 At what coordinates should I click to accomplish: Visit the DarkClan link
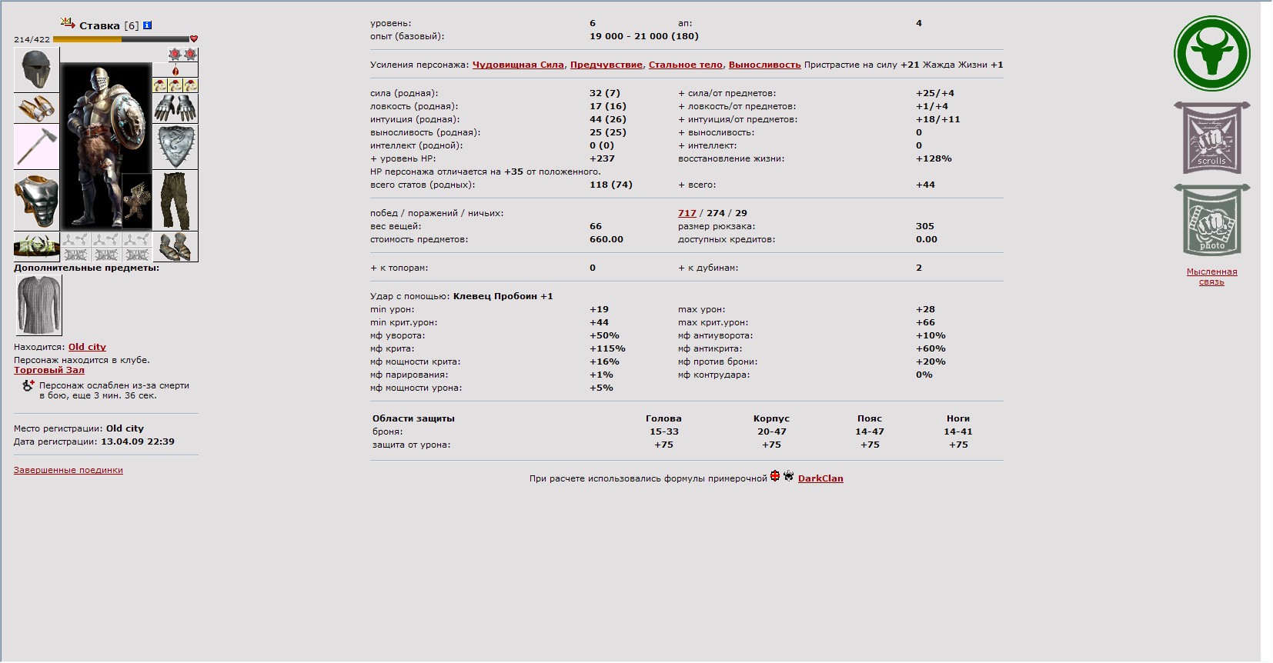[x=820, y=478]
